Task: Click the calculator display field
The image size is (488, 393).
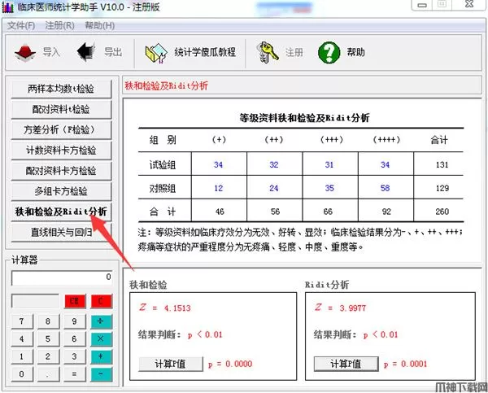Action: (x=61, y=277)
